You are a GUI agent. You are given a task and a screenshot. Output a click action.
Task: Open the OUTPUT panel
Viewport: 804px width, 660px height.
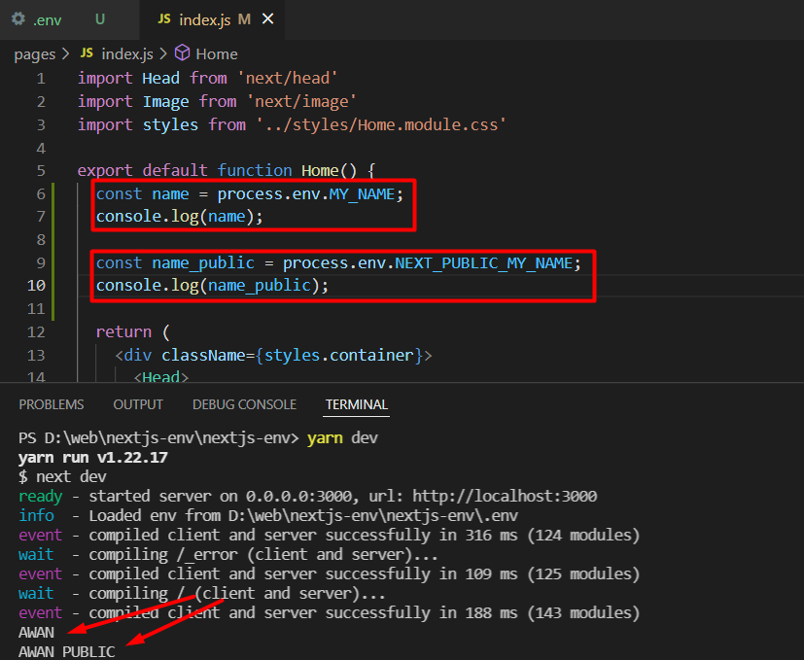[x=137, y=404]
